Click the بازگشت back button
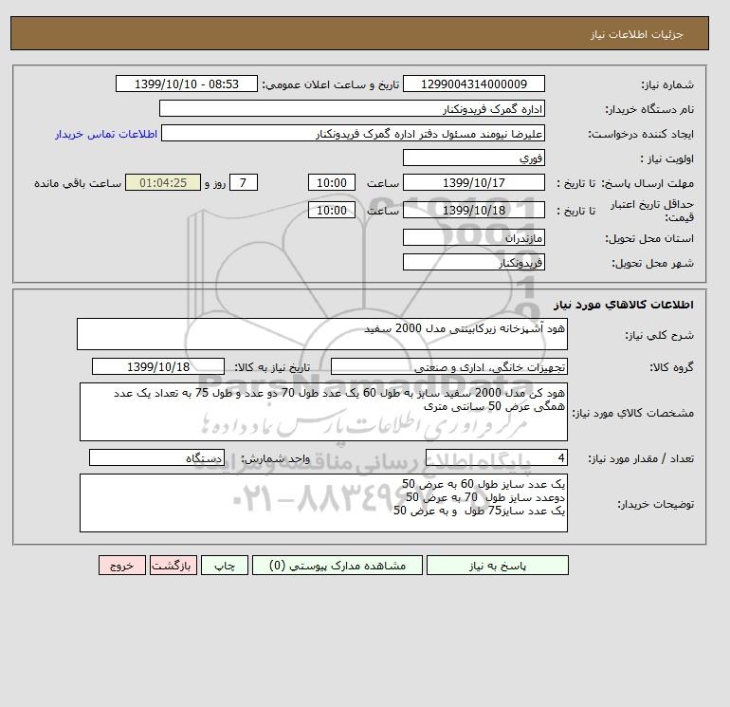This screenshot has height=707, width=730. coord(173,565)
